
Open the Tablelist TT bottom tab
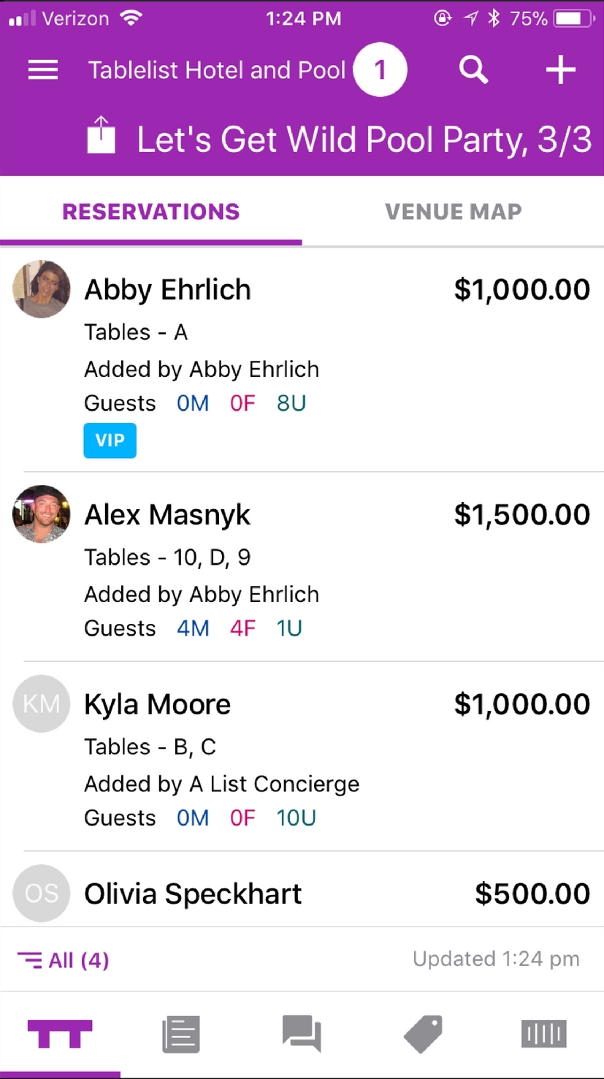tap(60, 1034)
